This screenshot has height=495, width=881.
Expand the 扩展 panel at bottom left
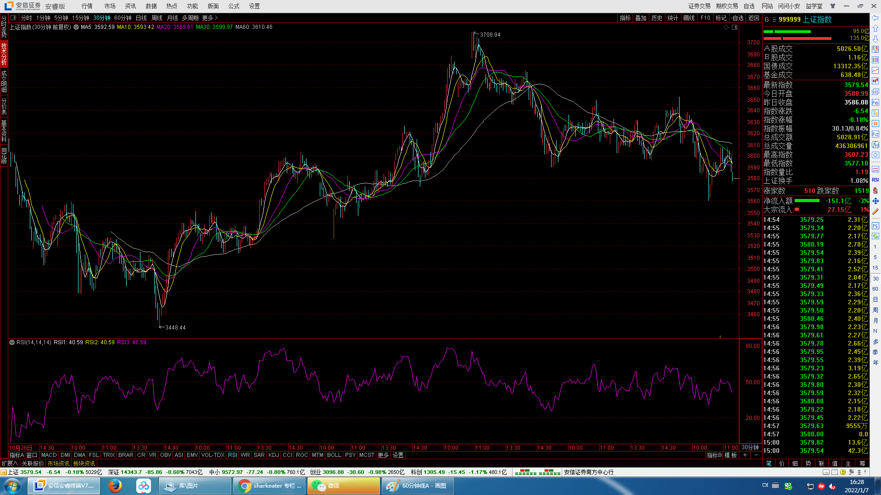pyautogui.click(x=10, y=463)
